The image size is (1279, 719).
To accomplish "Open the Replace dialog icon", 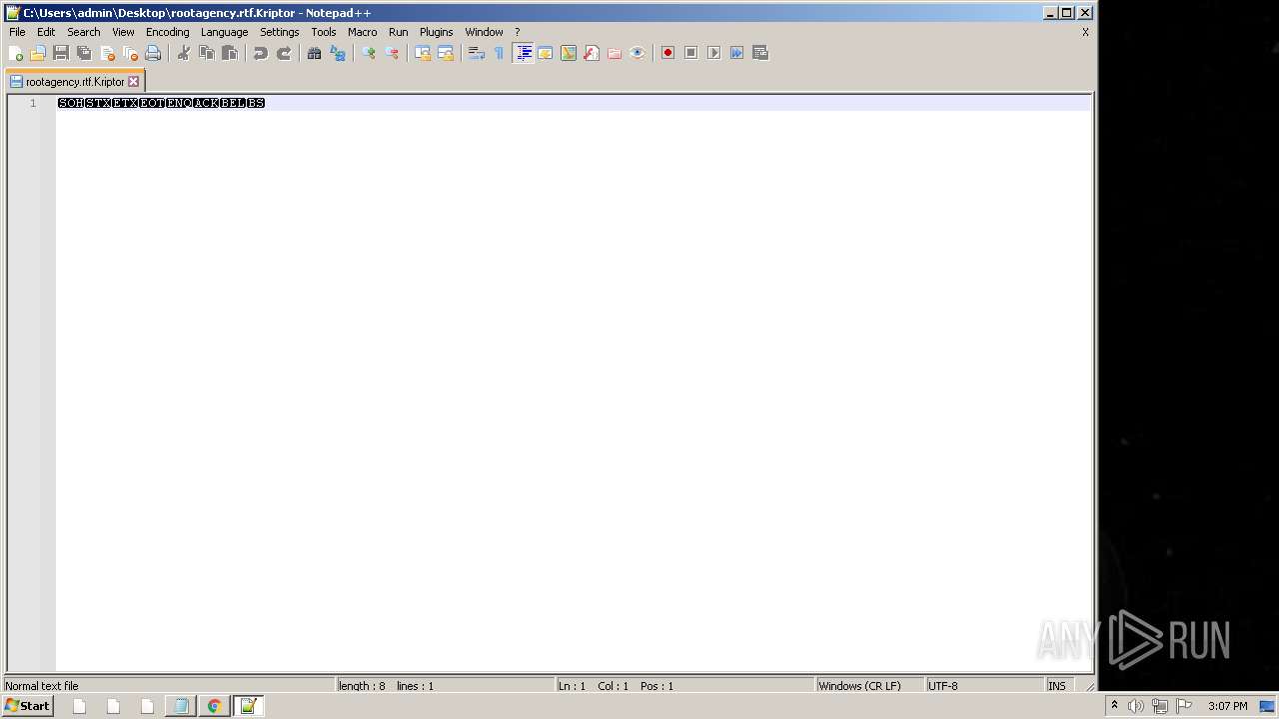I will tap(338, 53).
